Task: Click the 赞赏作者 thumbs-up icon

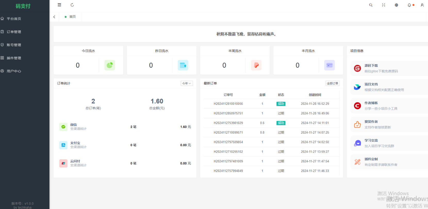Action: coord(357,125)
